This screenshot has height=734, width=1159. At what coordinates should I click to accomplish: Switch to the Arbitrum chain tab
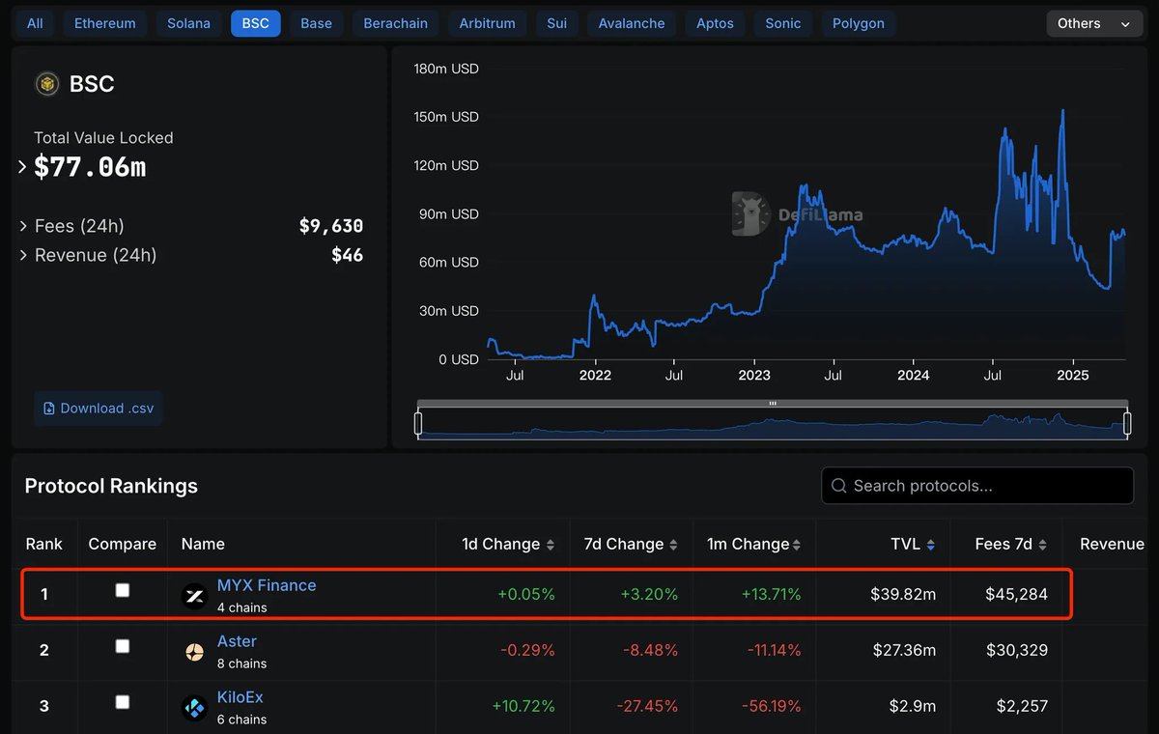[x=487, y=23]
